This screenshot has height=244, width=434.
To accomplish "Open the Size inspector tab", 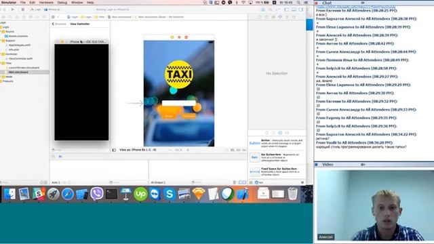I will [287, 17].
